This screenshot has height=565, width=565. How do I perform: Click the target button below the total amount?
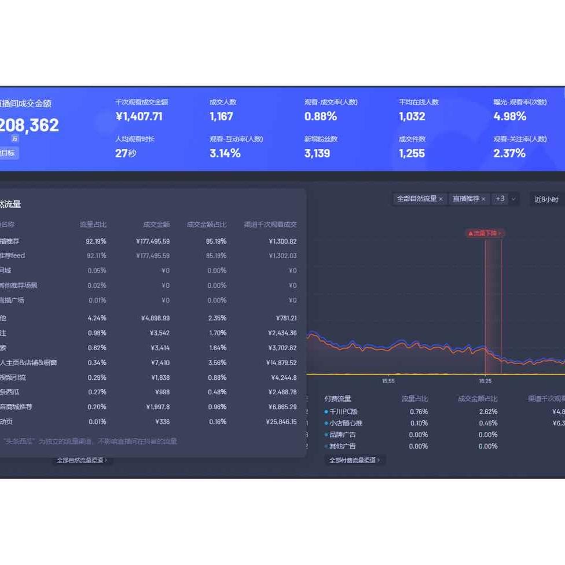[x=8, y=153]
